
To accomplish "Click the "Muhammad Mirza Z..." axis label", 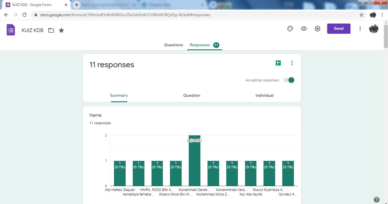I will tap(213, 194).
